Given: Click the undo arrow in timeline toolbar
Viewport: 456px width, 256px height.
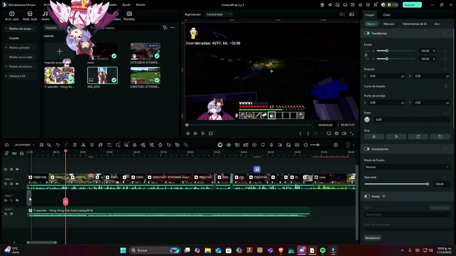Looking at the screenshot, I should tap(58, 145).
